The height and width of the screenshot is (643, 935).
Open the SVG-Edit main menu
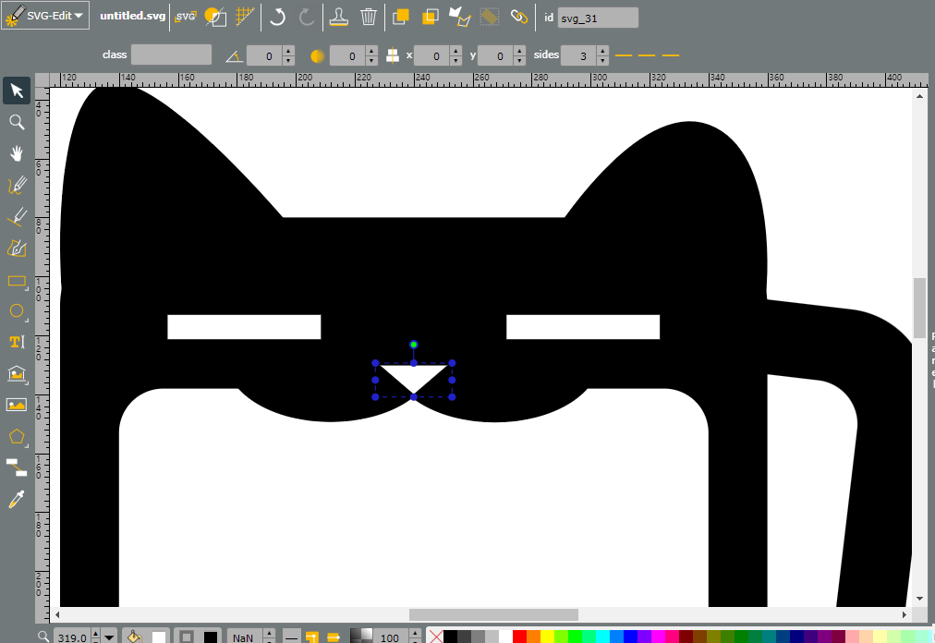(46, 16)
